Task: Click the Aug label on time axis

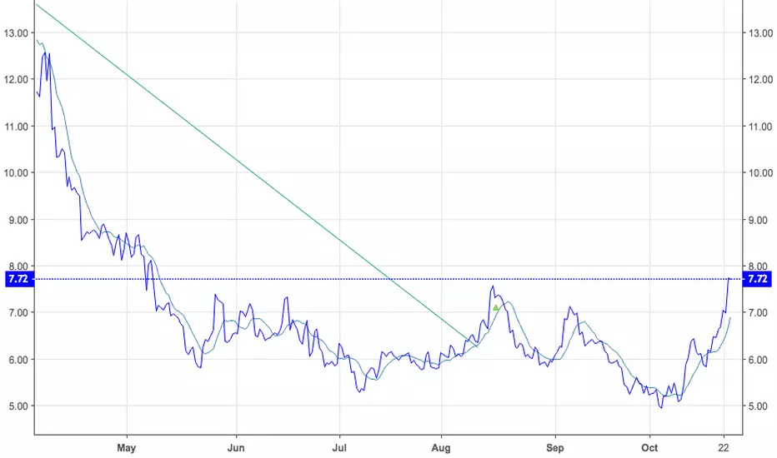Action: 441,448
